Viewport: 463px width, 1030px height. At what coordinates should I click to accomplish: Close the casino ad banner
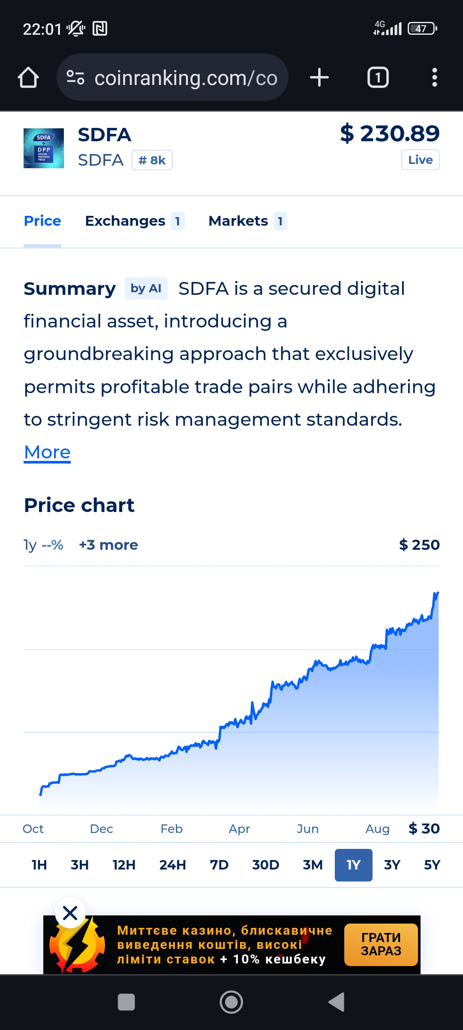point(70,913)
